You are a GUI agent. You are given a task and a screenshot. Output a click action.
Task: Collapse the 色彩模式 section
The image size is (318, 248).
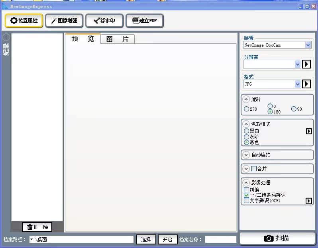tap(246, 124)
